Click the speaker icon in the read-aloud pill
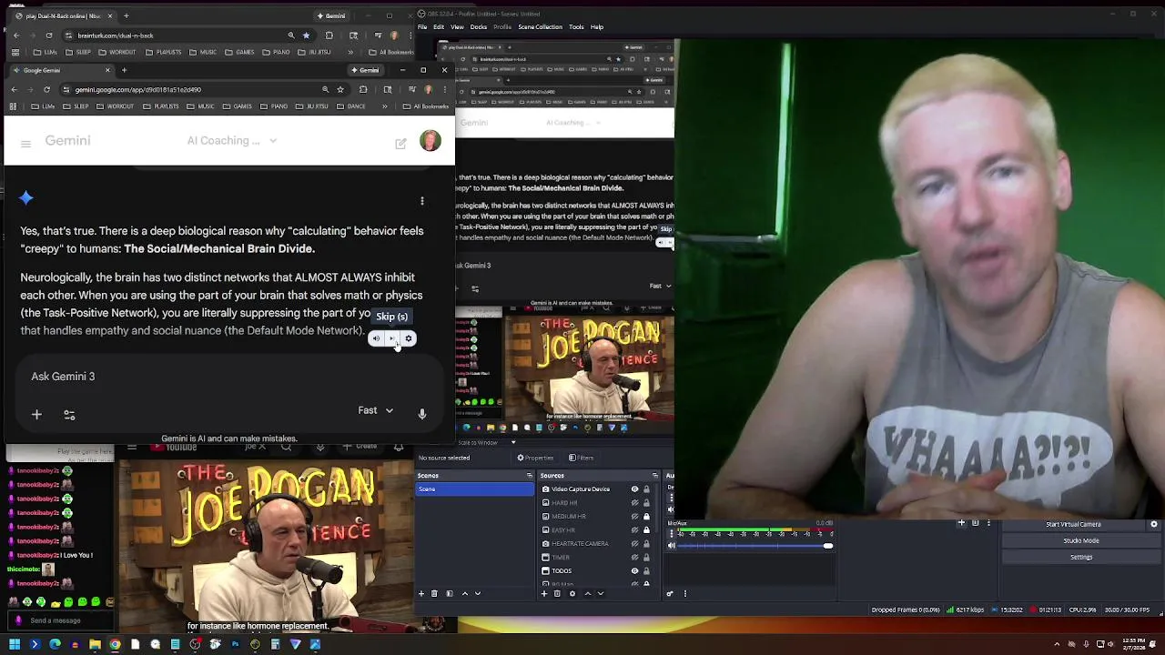 point(376,338)
